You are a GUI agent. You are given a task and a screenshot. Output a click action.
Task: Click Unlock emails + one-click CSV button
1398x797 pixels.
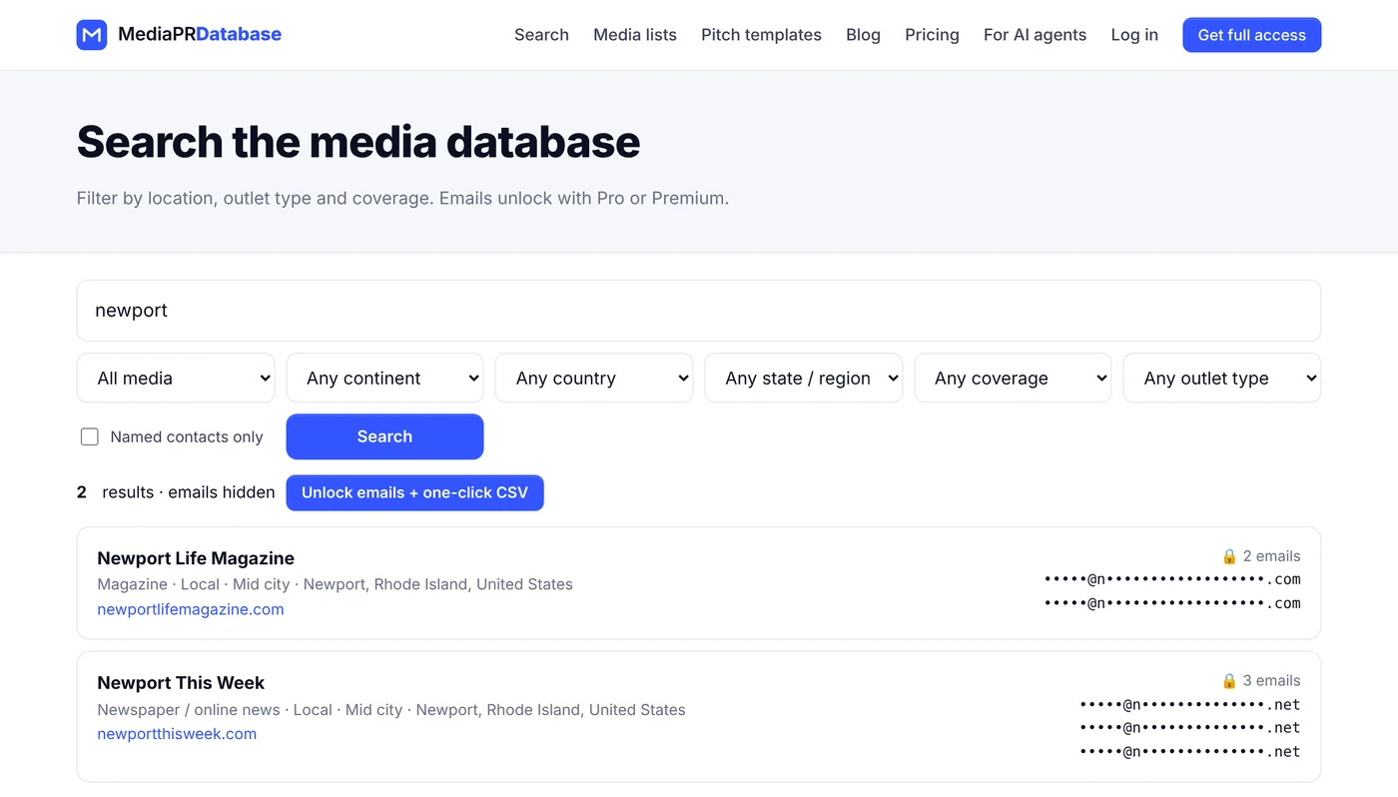pos(414,492)
